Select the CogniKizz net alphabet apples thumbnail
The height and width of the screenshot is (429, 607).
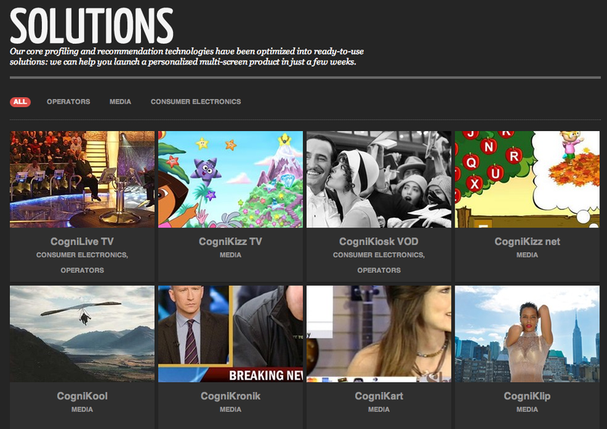click(527, 179)
